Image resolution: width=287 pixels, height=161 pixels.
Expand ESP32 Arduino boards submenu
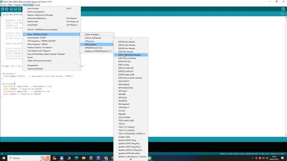click(97, 45)
